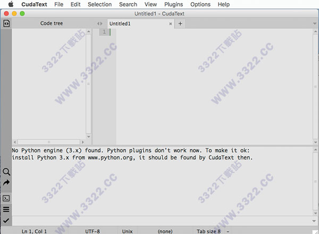Screen dimensions: 319x234
Task: Open the Output panel lines icon
Action: pyautogui.click(x=6, y=210)
